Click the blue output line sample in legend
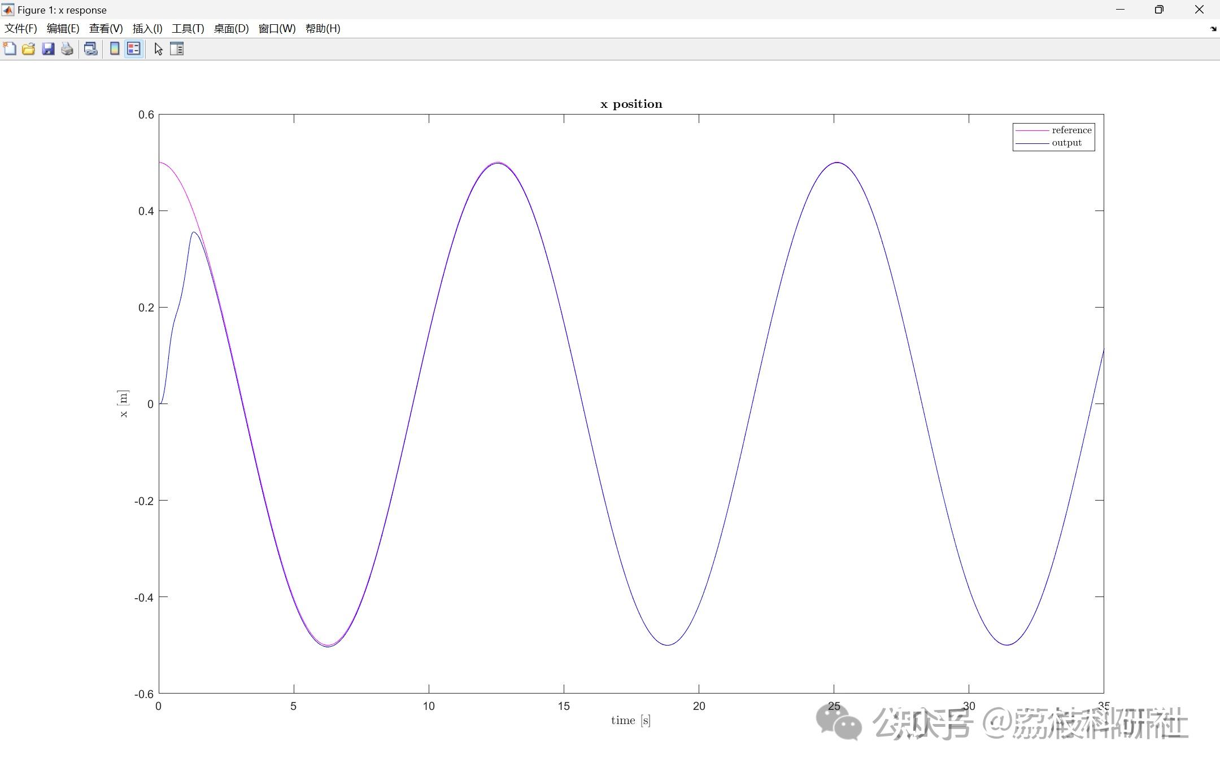The width and height of the screenshot is (1220, 772). pos(1032,143)
